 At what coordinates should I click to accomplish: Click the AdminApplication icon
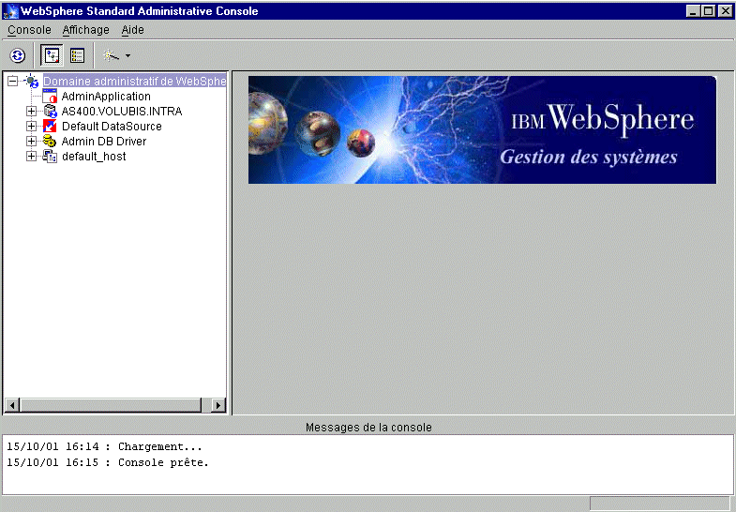click(50, 96)
